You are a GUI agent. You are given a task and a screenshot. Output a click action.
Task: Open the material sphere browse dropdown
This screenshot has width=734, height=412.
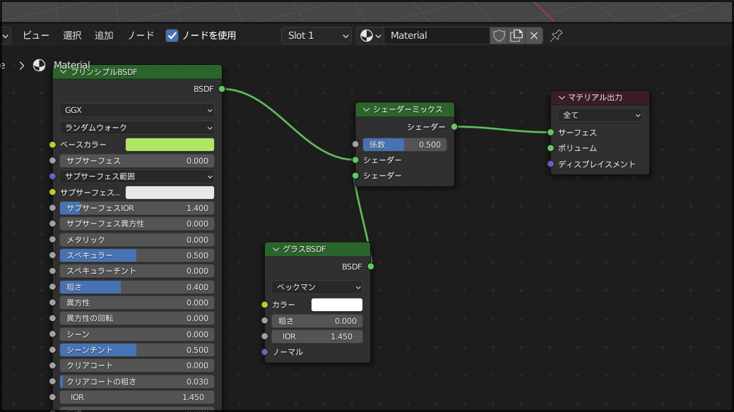click(370, 35)
